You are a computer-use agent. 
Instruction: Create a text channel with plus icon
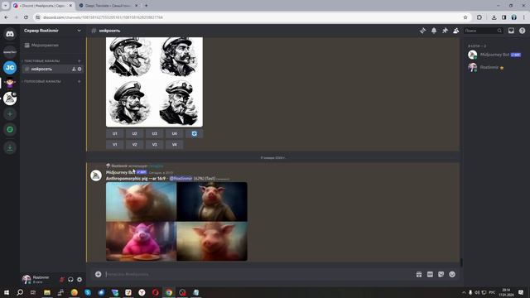point(79,61)
